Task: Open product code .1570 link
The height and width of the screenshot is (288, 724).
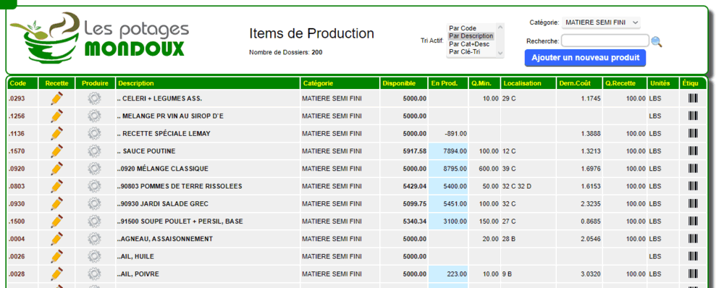Action: click(16, 151)
